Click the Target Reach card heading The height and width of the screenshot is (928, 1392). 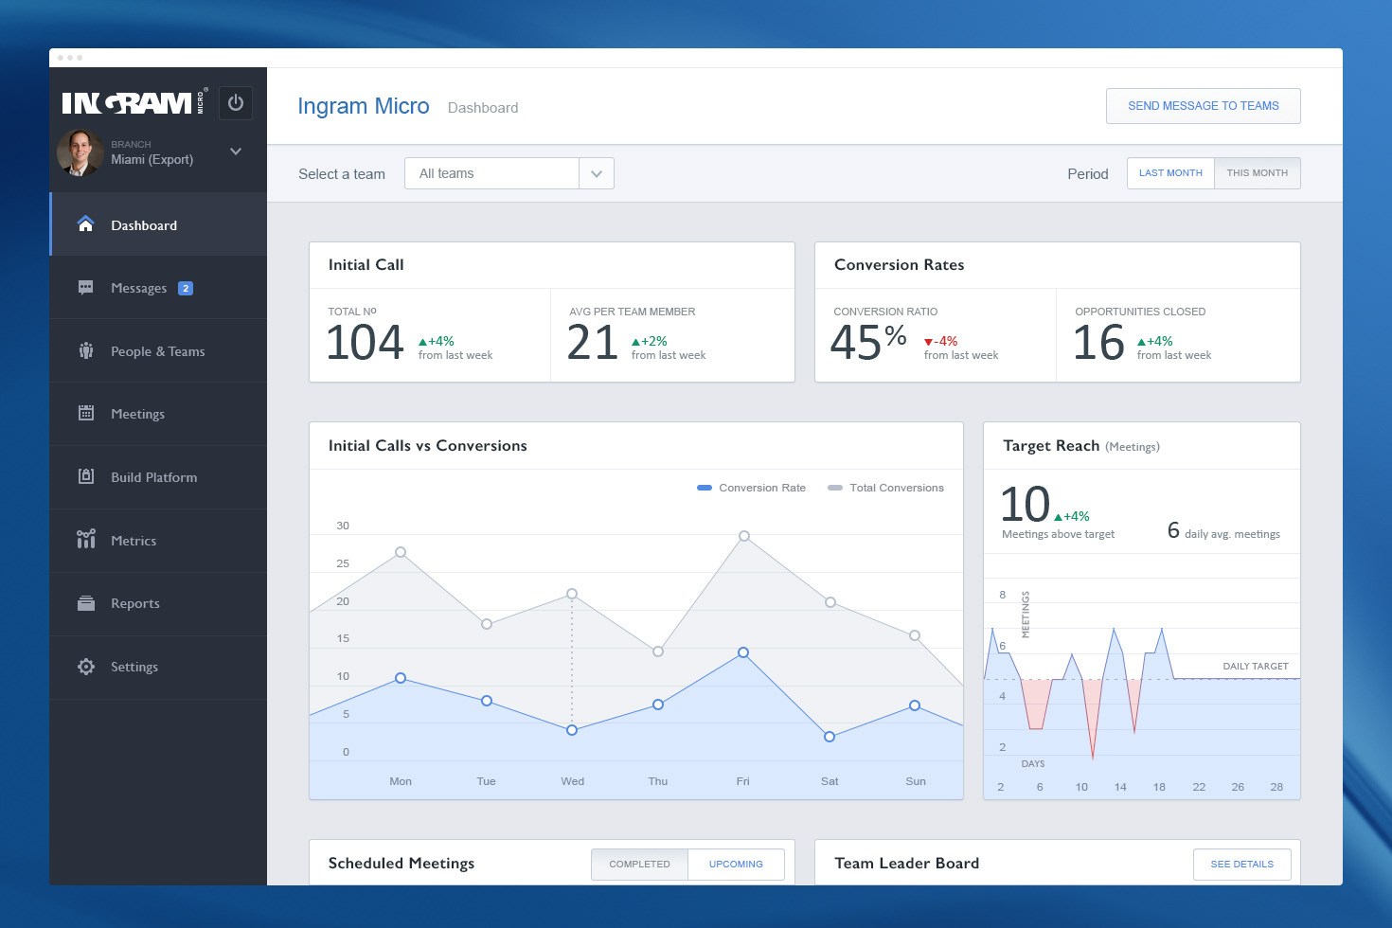click(1080, 446)
